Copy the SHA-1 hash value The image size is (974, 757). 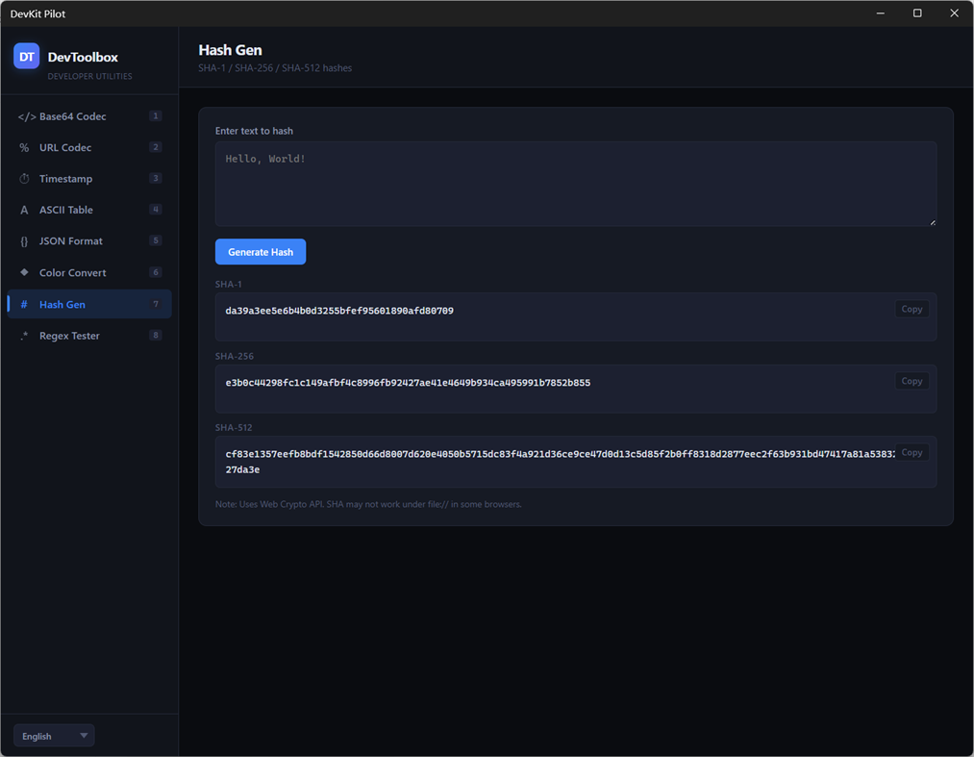(x=912, y=309)
